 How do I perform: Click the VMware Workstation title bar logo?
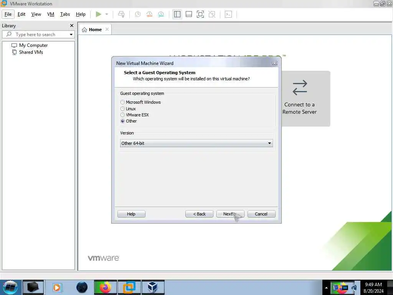tap(4, 3)
